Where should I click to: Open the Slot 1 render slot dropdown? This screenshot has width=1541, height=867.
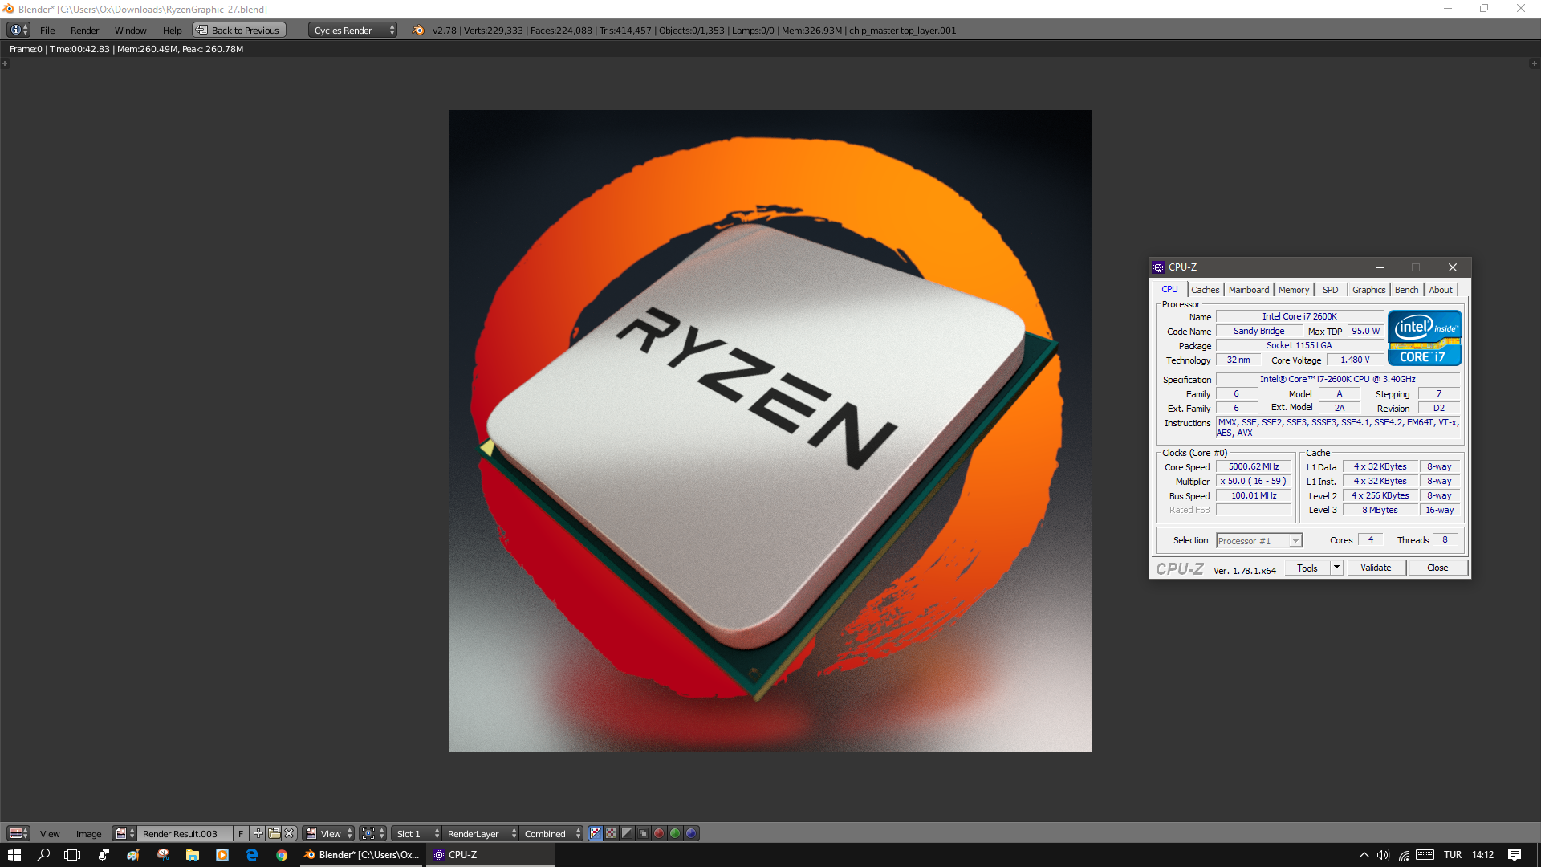click(417, 833)
